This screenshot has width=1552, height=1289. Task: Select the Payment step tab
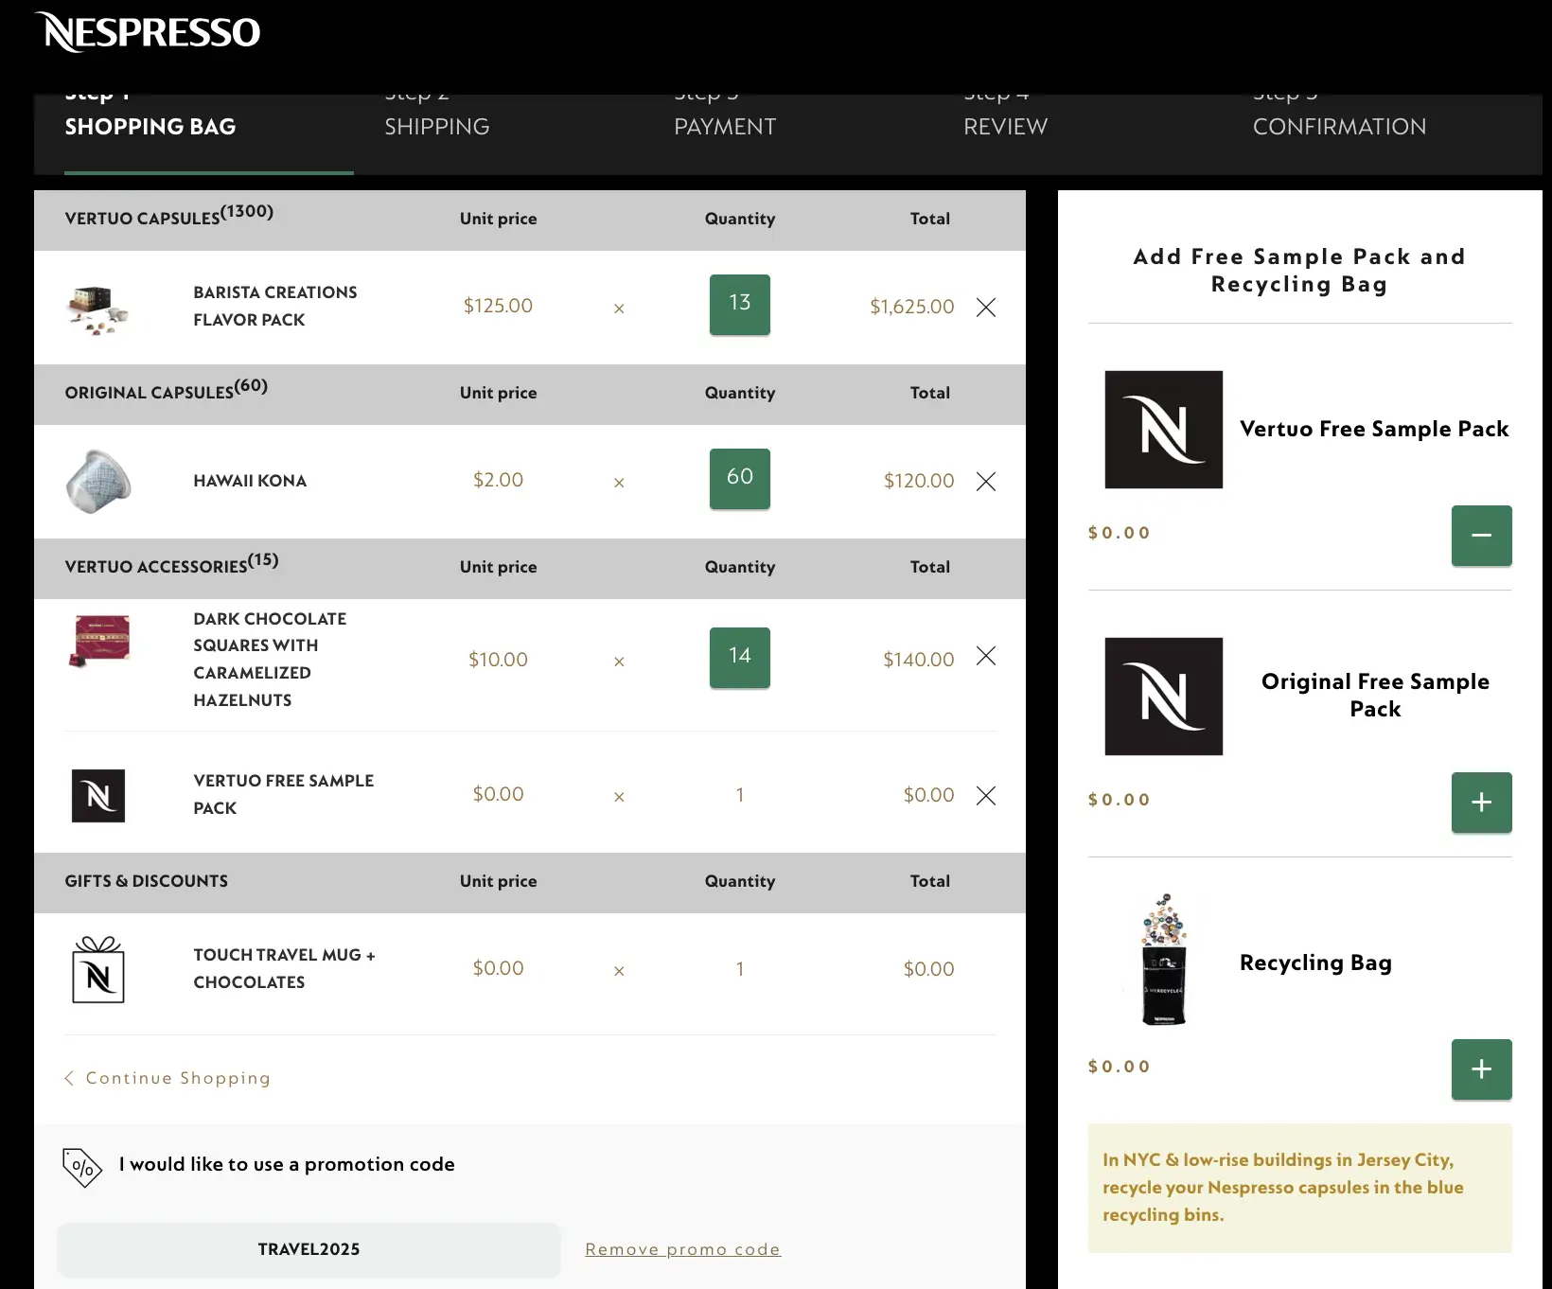pos(725,127)
